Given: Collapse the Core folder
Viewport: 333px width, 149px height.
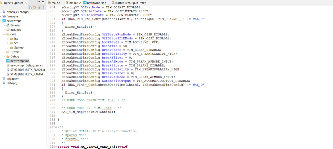Looking at the screenshot, I should click(4, 34).
